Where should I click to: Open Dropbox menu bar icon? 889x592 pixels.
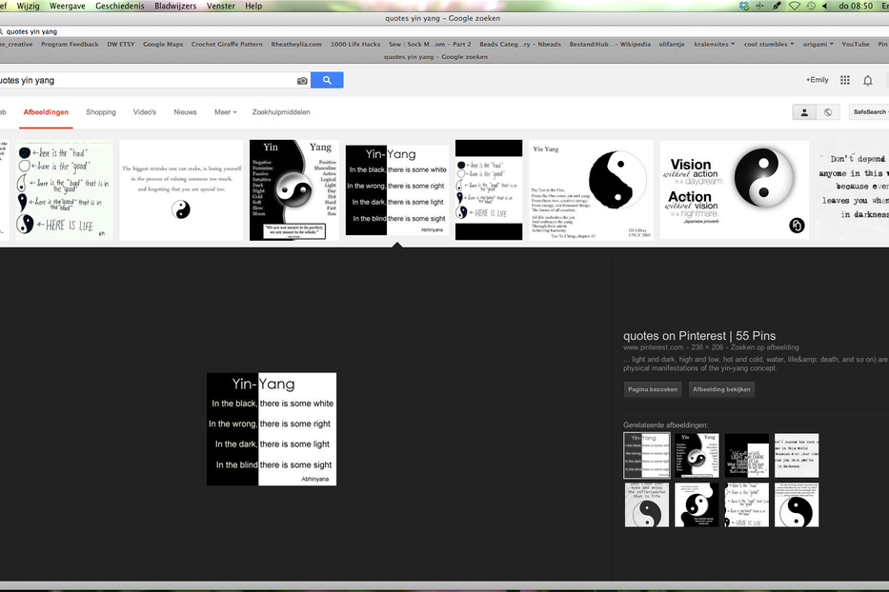(x=744, y=6)
